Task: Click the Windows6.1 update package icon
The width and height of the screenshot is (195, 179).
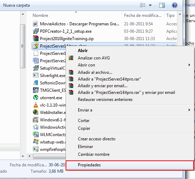Action: (x=35, y=120)
